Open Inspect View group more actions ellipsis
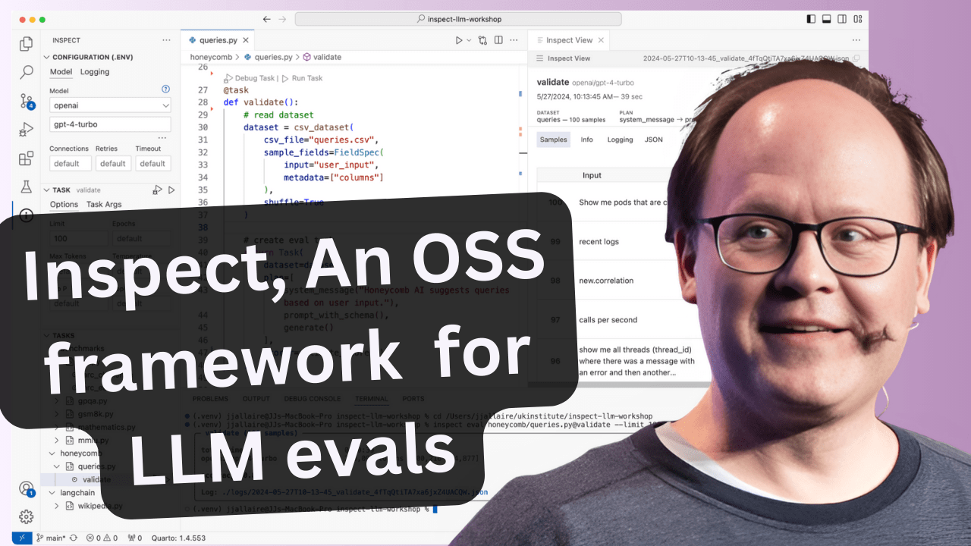The width and height of the screenshot is (971, 546). [857, 40]
